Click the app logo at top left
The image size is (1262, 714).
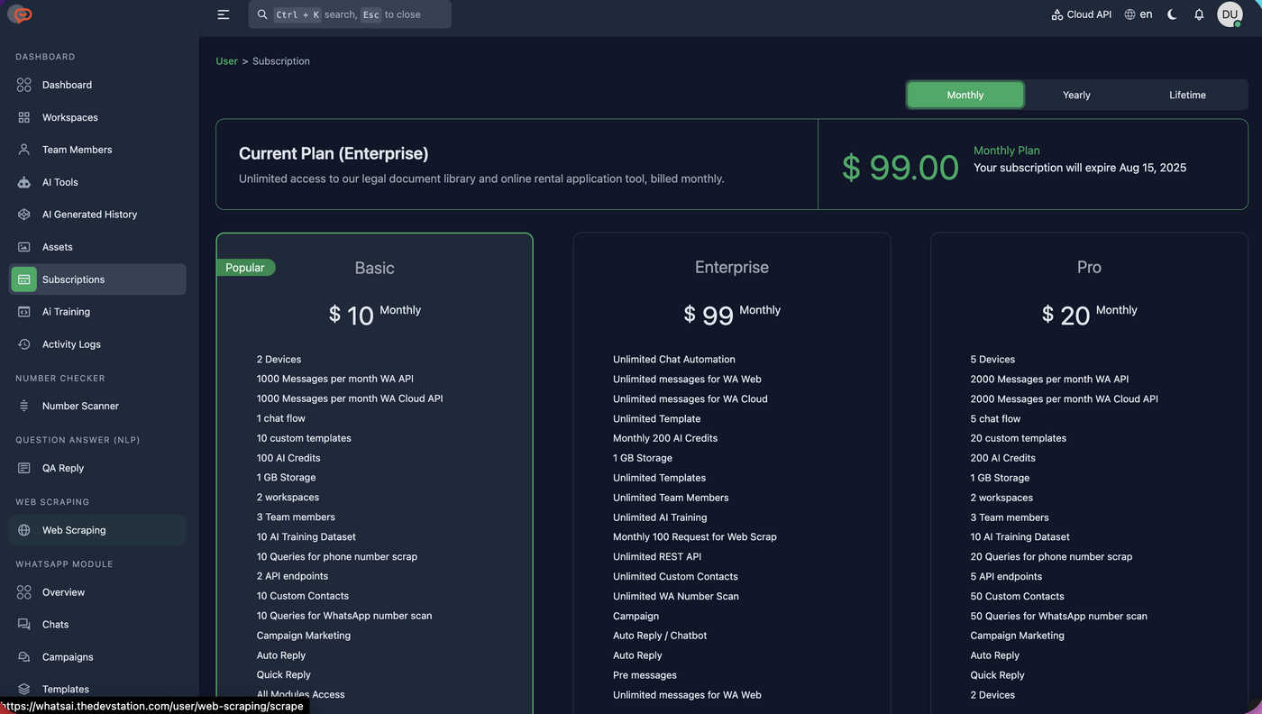click(20, 14)
